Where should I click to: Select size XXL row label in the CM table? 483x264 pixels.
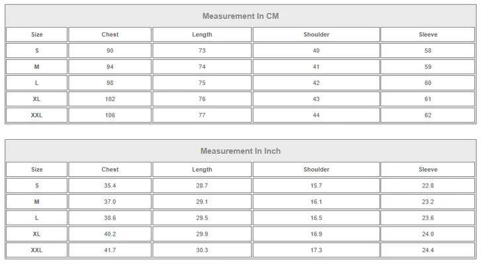(x=37, y=115)
